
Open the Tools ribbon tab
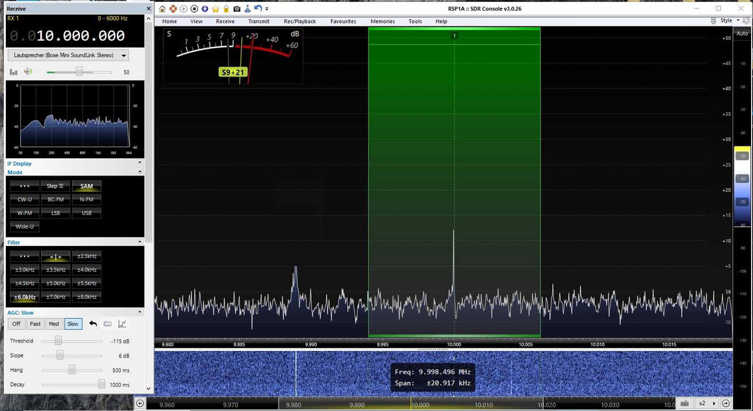point(415,21)
